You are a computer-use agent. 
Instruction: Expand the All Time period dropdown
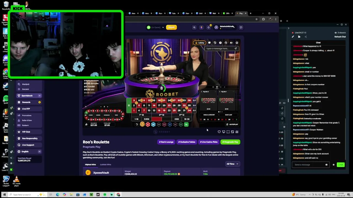pyautogui.click(x=232, y=164)
